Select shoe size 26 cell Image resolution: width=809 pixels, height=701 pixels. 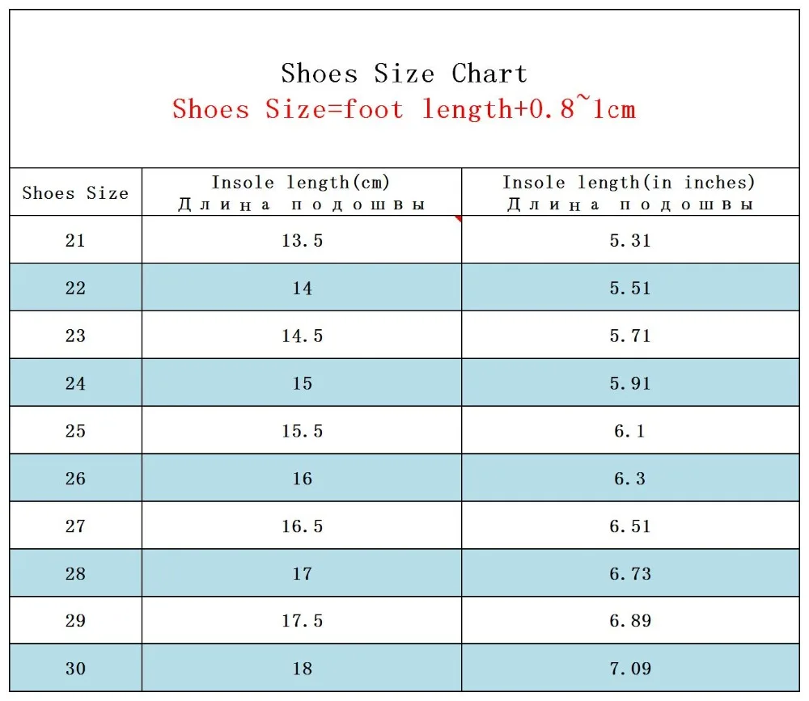coord(75,478)
